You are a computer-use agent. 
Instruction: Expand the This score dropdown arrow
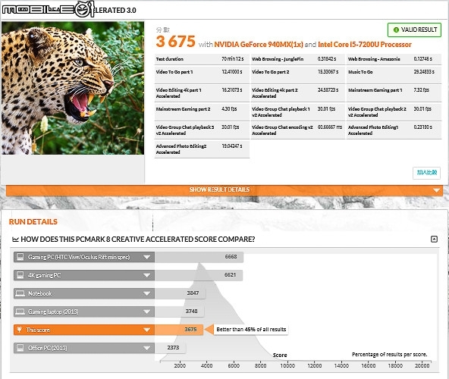[x=146, y=330]
